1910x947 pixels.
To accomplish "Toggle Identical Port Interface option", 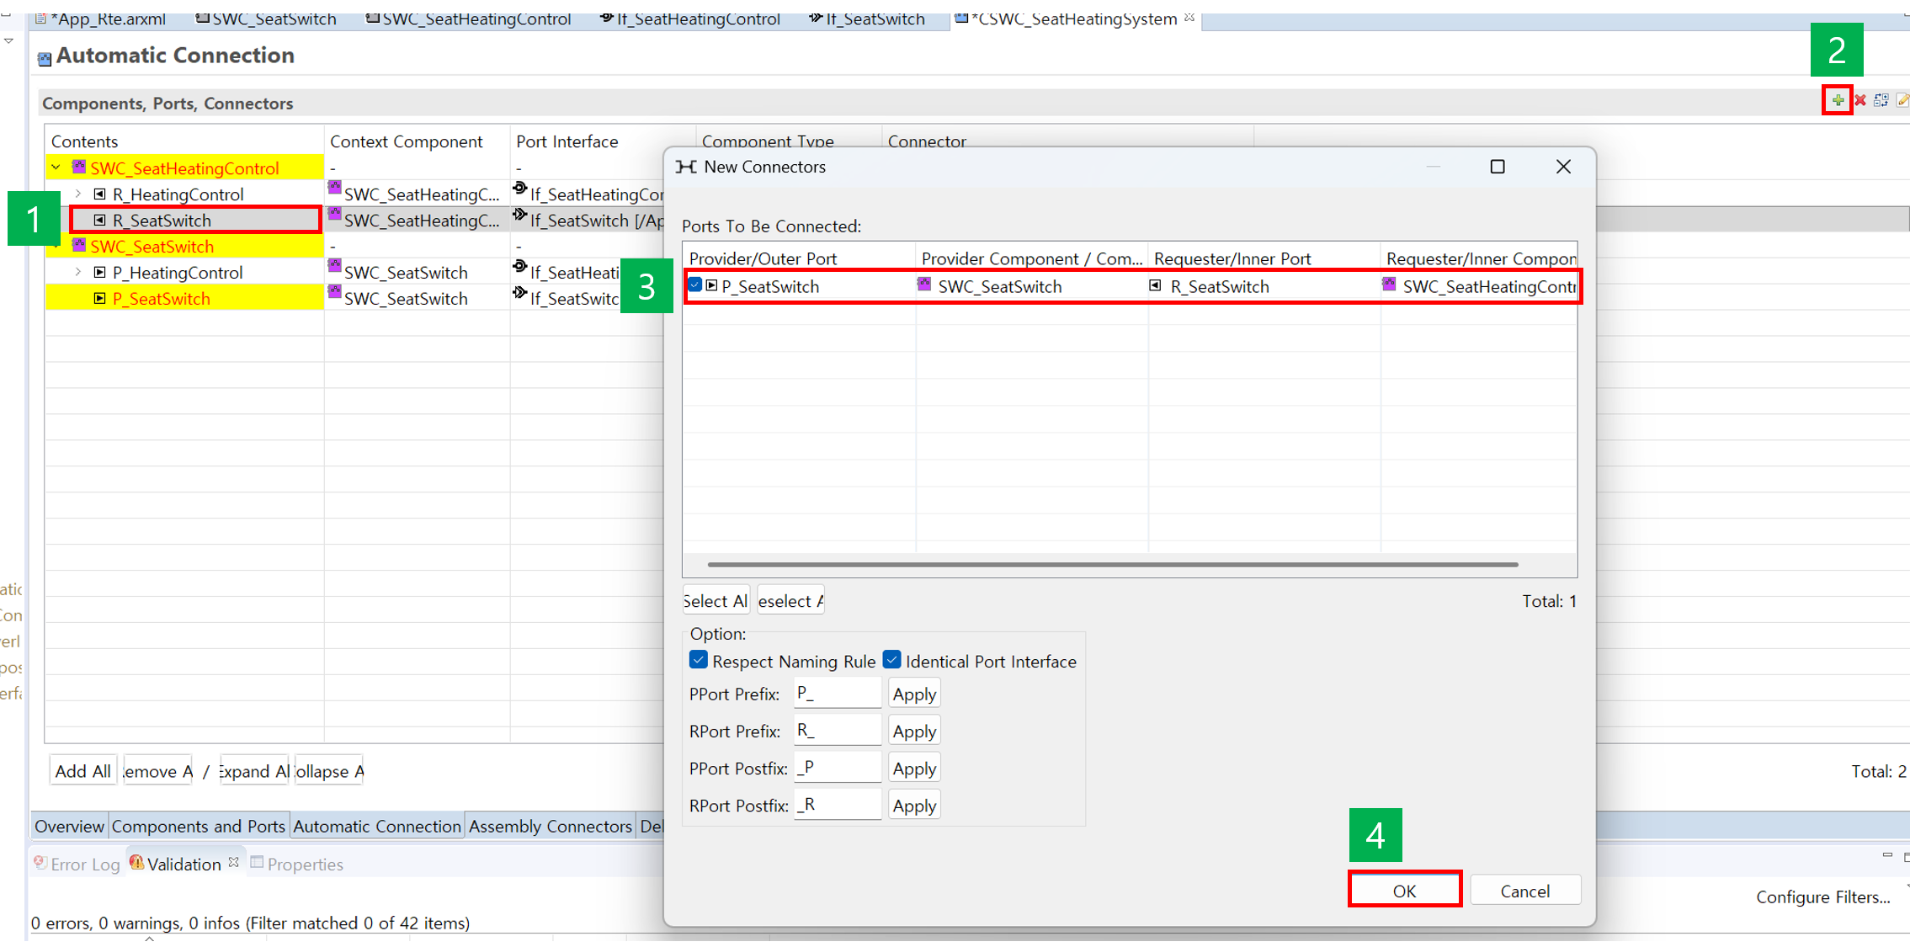I will click(891, 660).
